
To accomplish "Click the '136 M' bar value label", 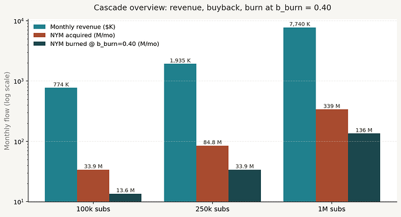I will pos(364,130).
